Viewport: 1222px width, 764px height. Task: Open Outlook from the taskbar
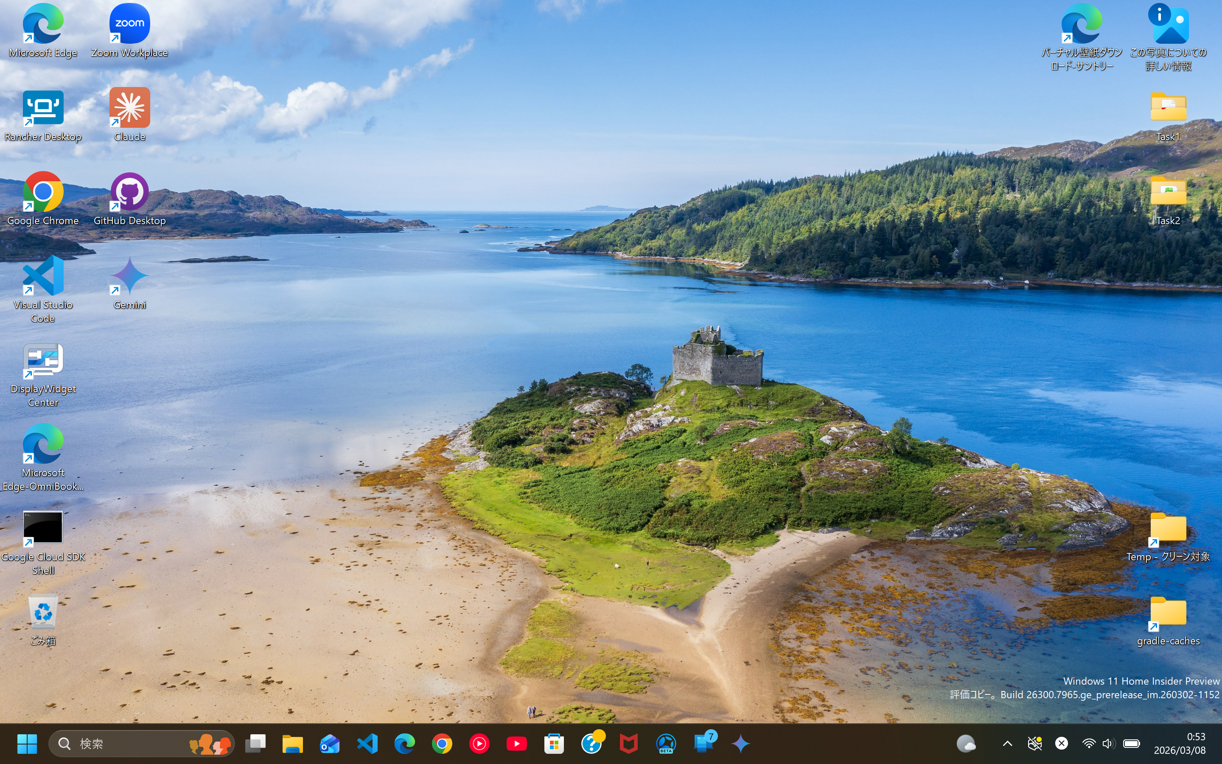coord(329,743)
